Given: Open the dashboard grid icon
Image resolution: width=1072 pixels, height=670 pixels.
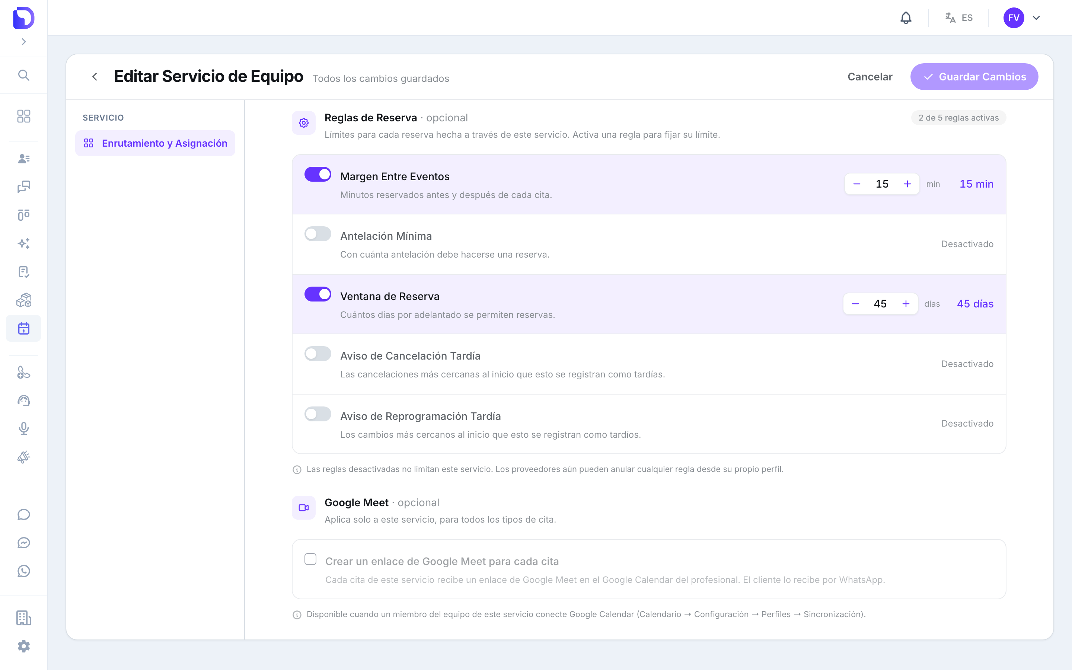Looking at the screenshot, I should tap(23, 116).
